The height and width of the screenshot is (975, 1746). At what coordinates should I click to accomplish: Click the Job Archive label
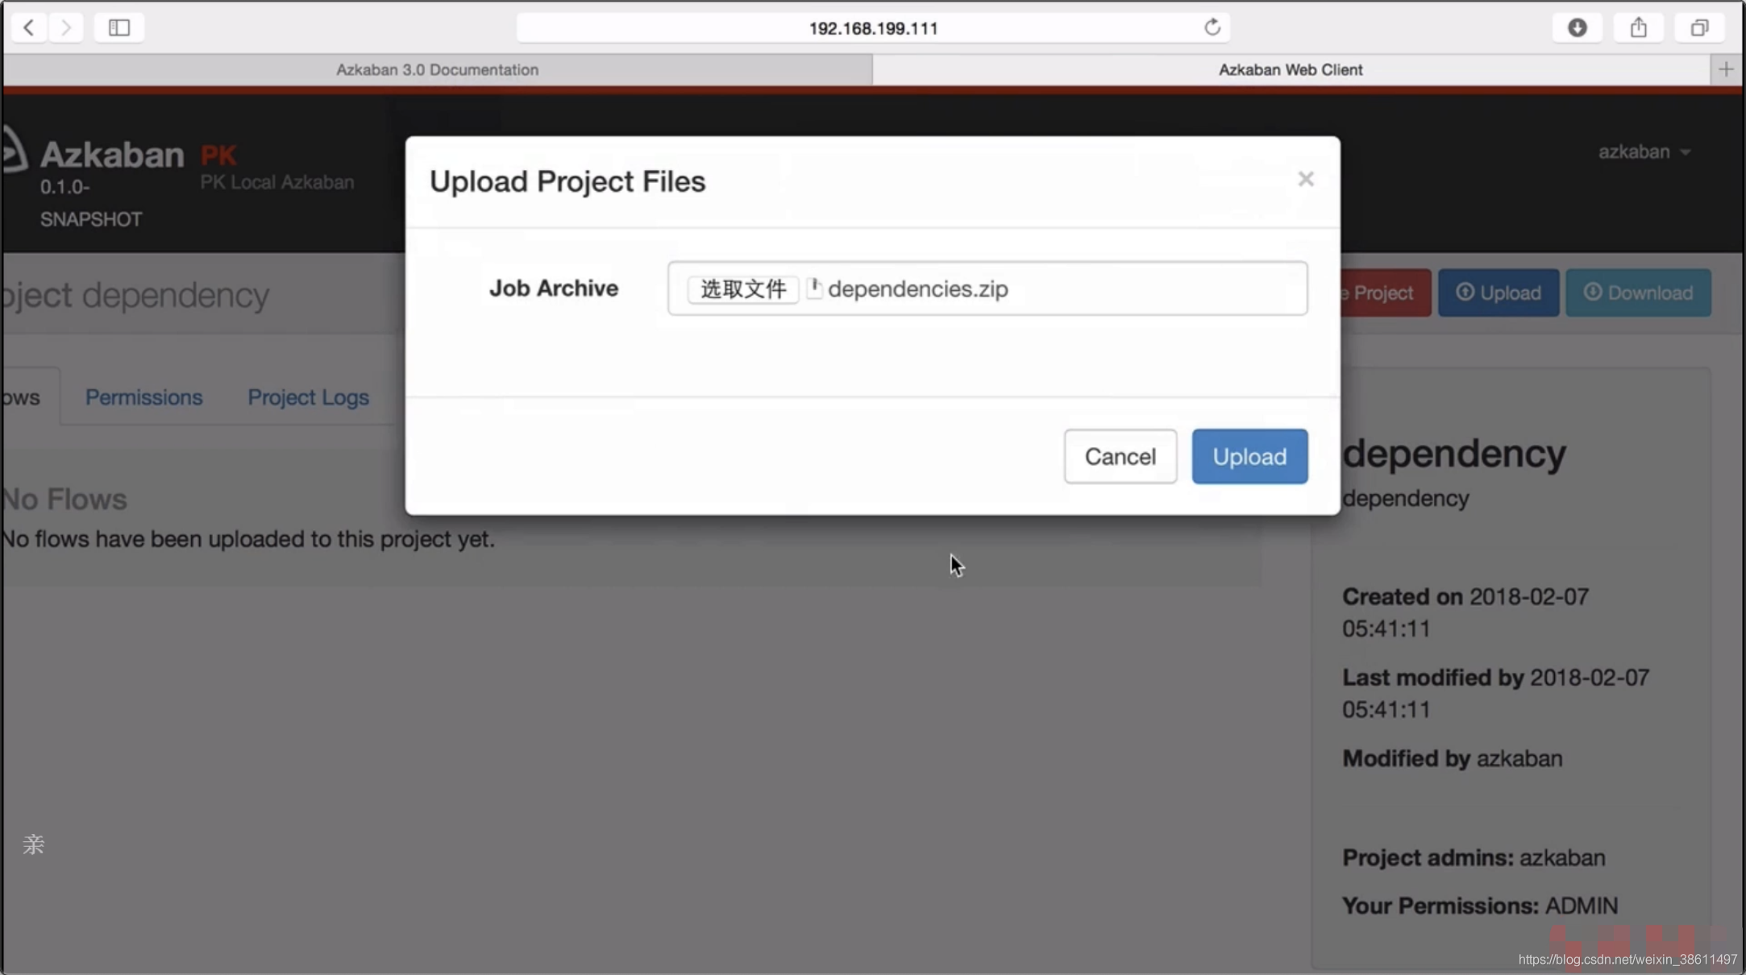[553, 288]
